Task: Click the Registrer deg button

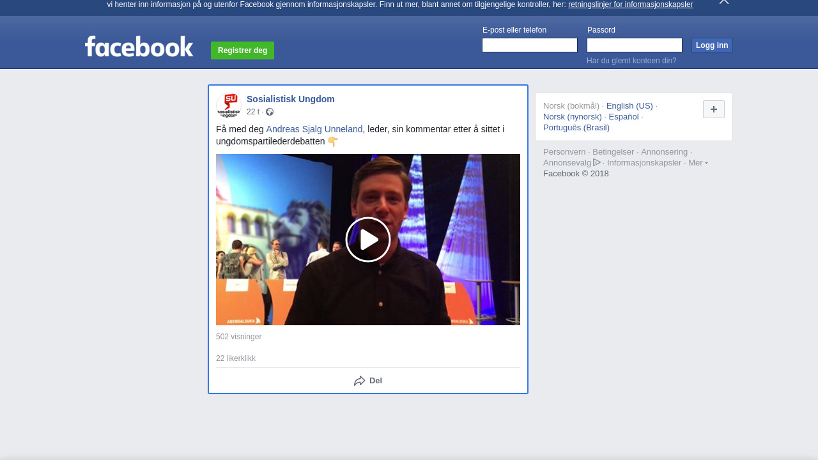Action: (x=242, y=50)
